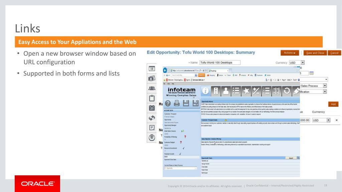The width and height of the screenshot is (342, 192).
Task: Select the infoteam info tab icon
Action: point(205,91)
